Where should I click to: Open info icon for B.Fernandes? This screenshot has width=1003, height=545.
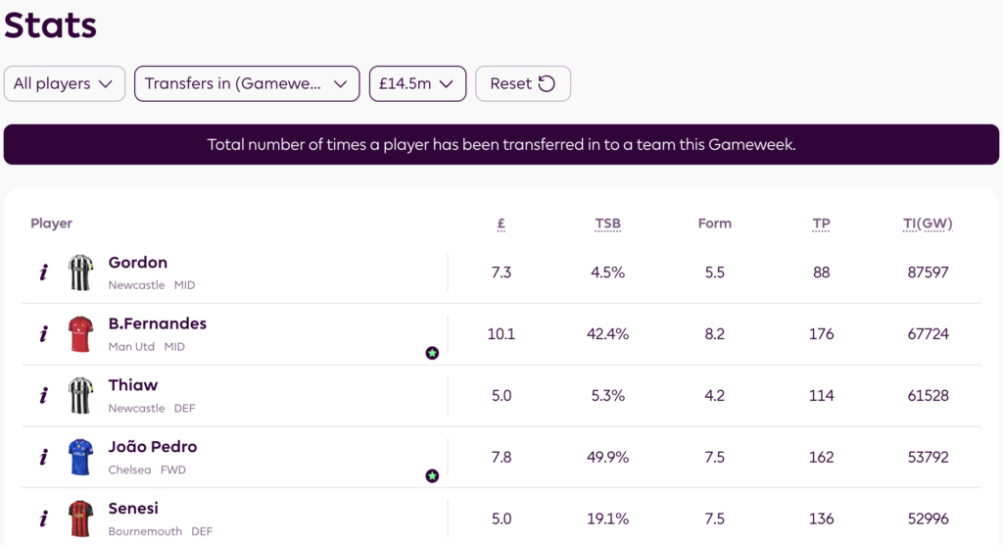point(43,334)
